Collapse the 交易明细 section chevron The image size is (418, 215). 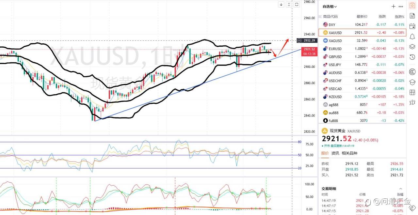point(401,189)
